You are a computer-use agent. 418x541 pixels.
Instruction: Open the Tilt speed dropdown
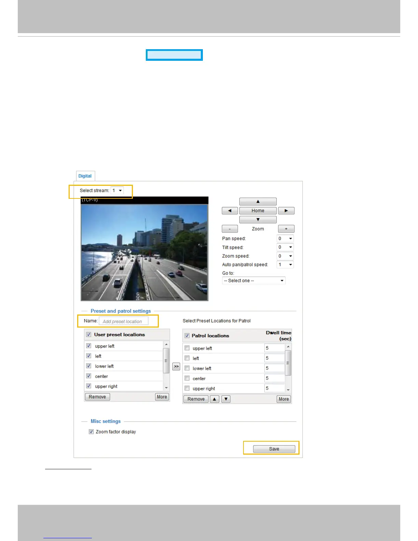pyautogui.click(x=285, y=247)
